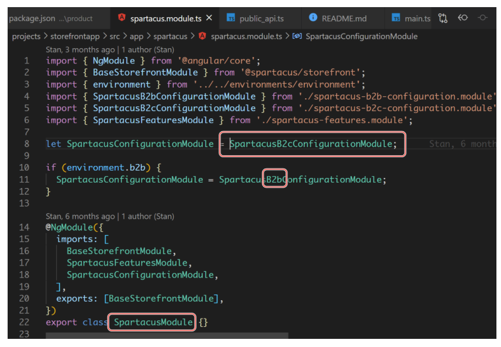
Task: Switch to the package.json tab
Action: tap(51, 18)
